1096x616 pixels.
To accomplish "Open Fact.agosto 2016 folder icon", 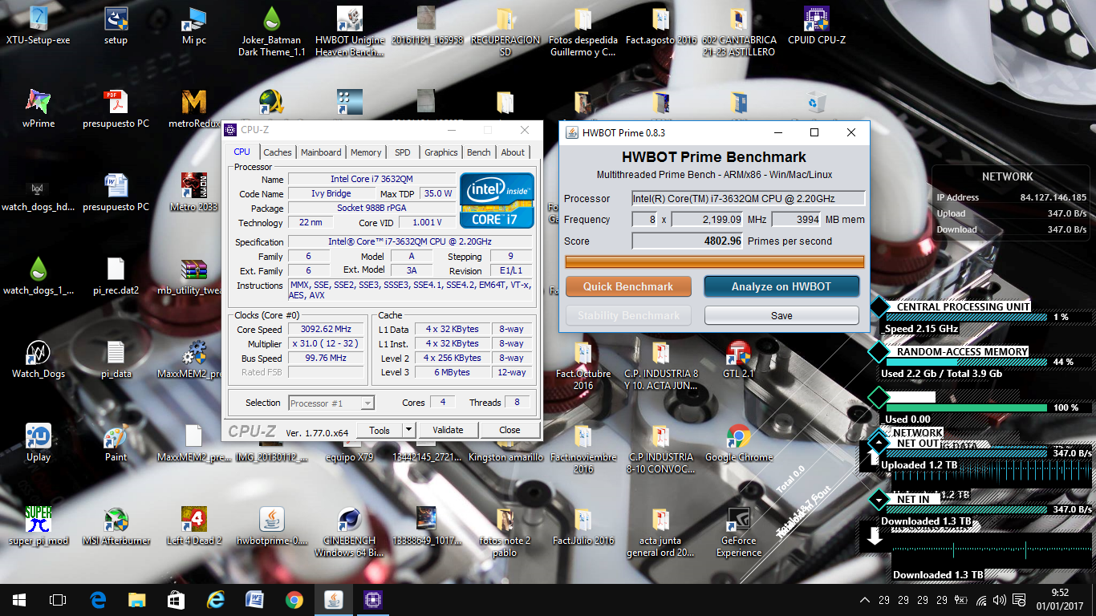I will (661, 26).
